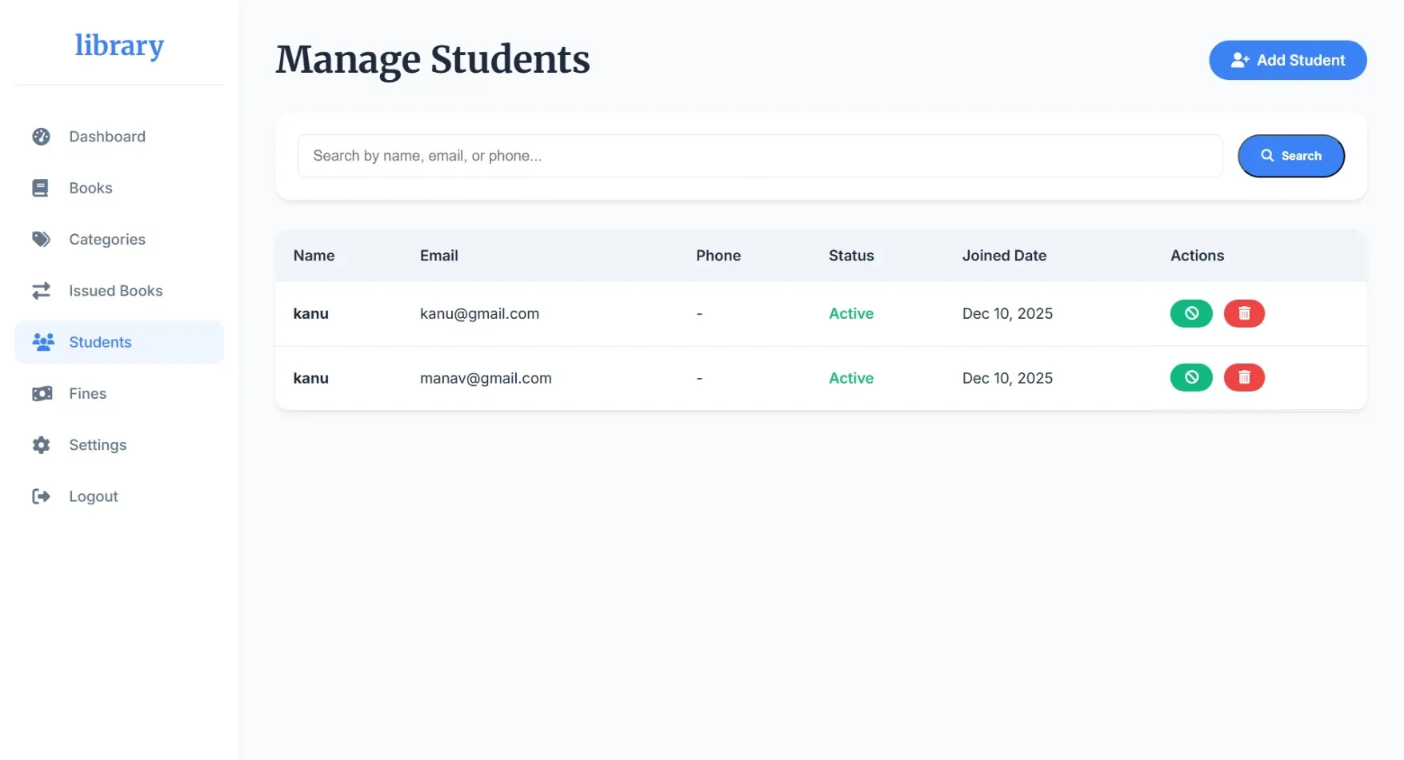Block the student kanu@gmail.com using green ban icon
The width and height of the screenshot is (1404, 760).
(1191, 313)
